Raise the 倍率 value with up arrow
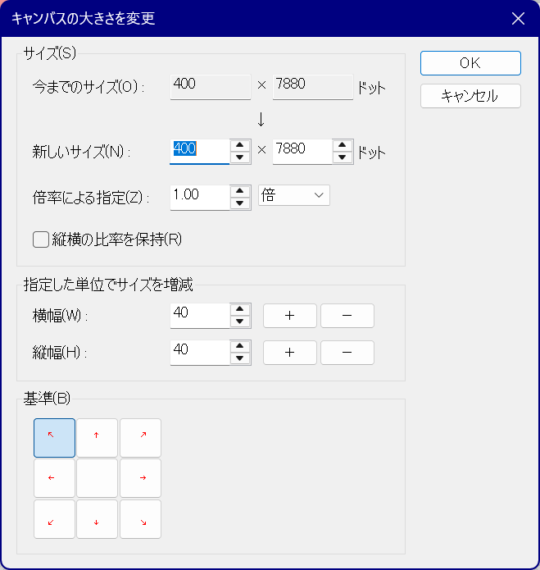 click(239, 191)
